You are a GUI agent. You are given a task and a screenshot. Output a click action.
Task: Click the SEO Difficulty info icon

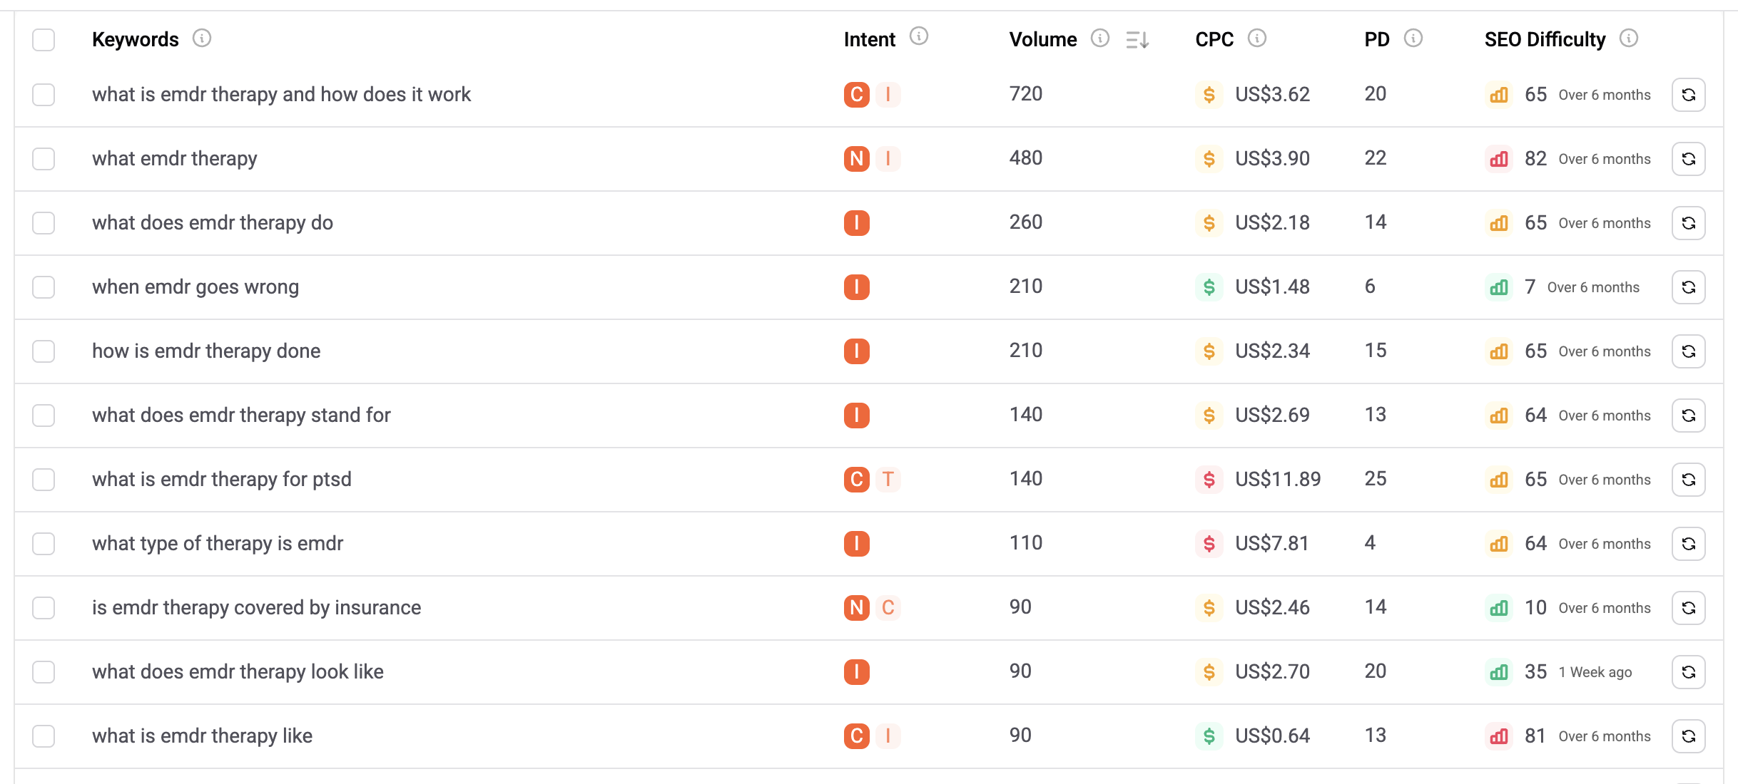[1629, 38]
